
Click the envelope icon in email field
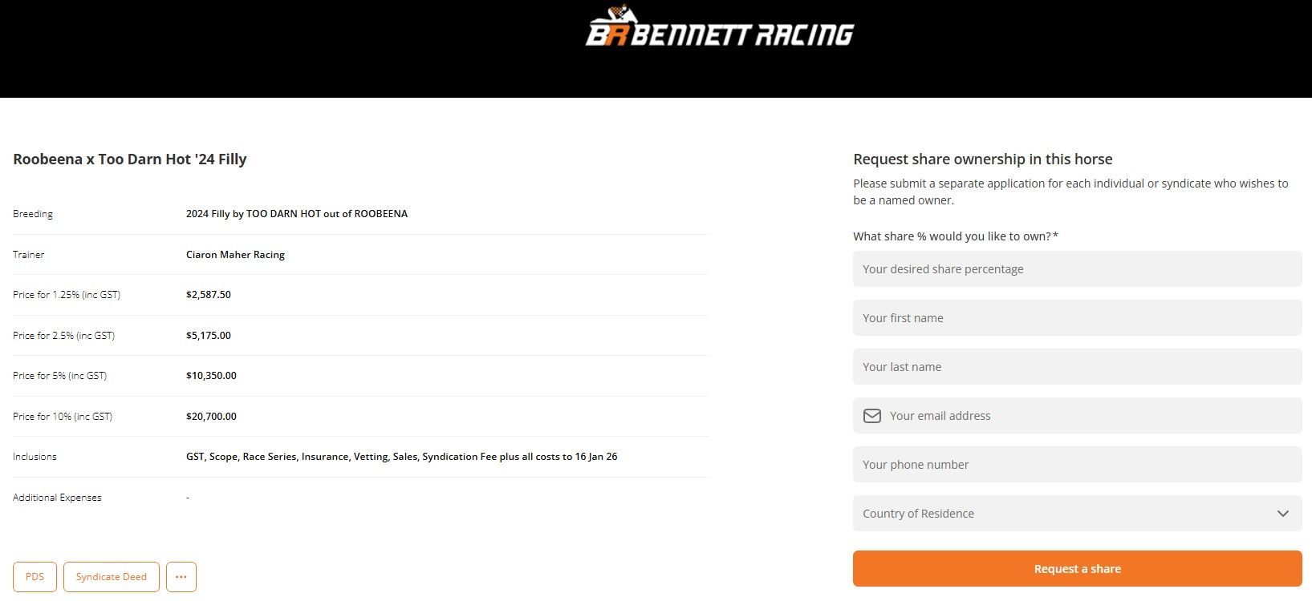pyautogui.click(x=871, y=416)
